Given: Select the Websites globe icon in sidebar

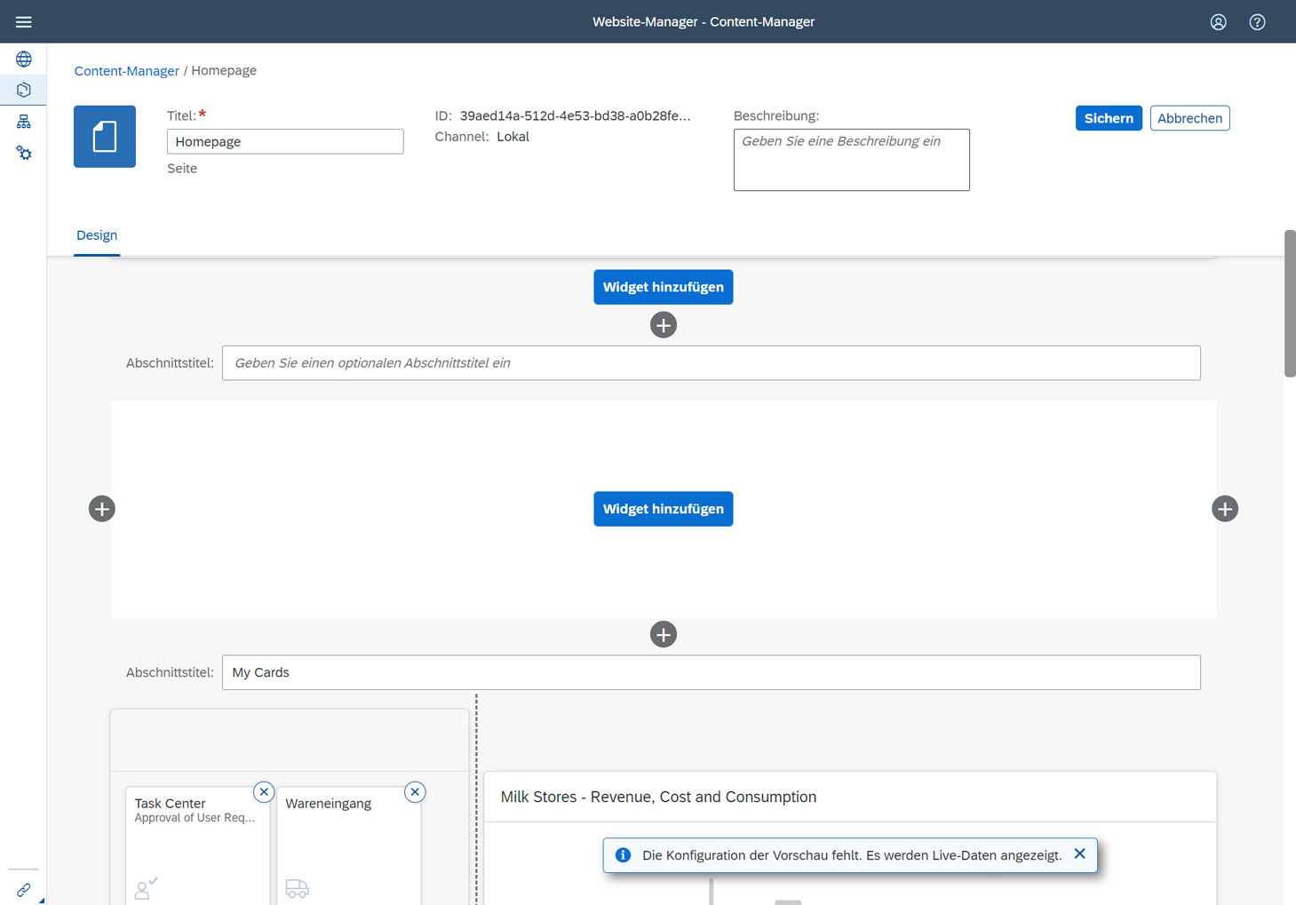Looking at the screenshot, I should [23, 59].
